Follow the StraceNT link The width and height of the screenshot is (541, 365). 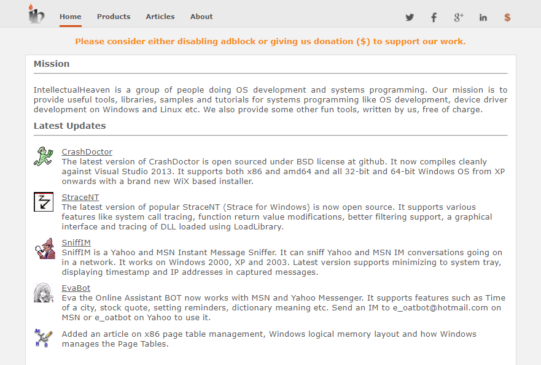[80, 197]
